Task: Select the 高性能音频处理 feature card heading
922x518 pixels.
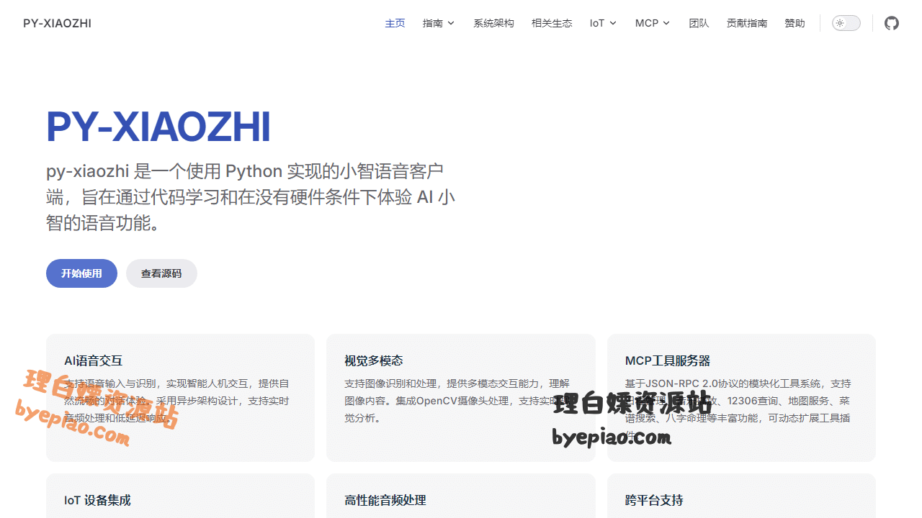Action: coord(385,500)
